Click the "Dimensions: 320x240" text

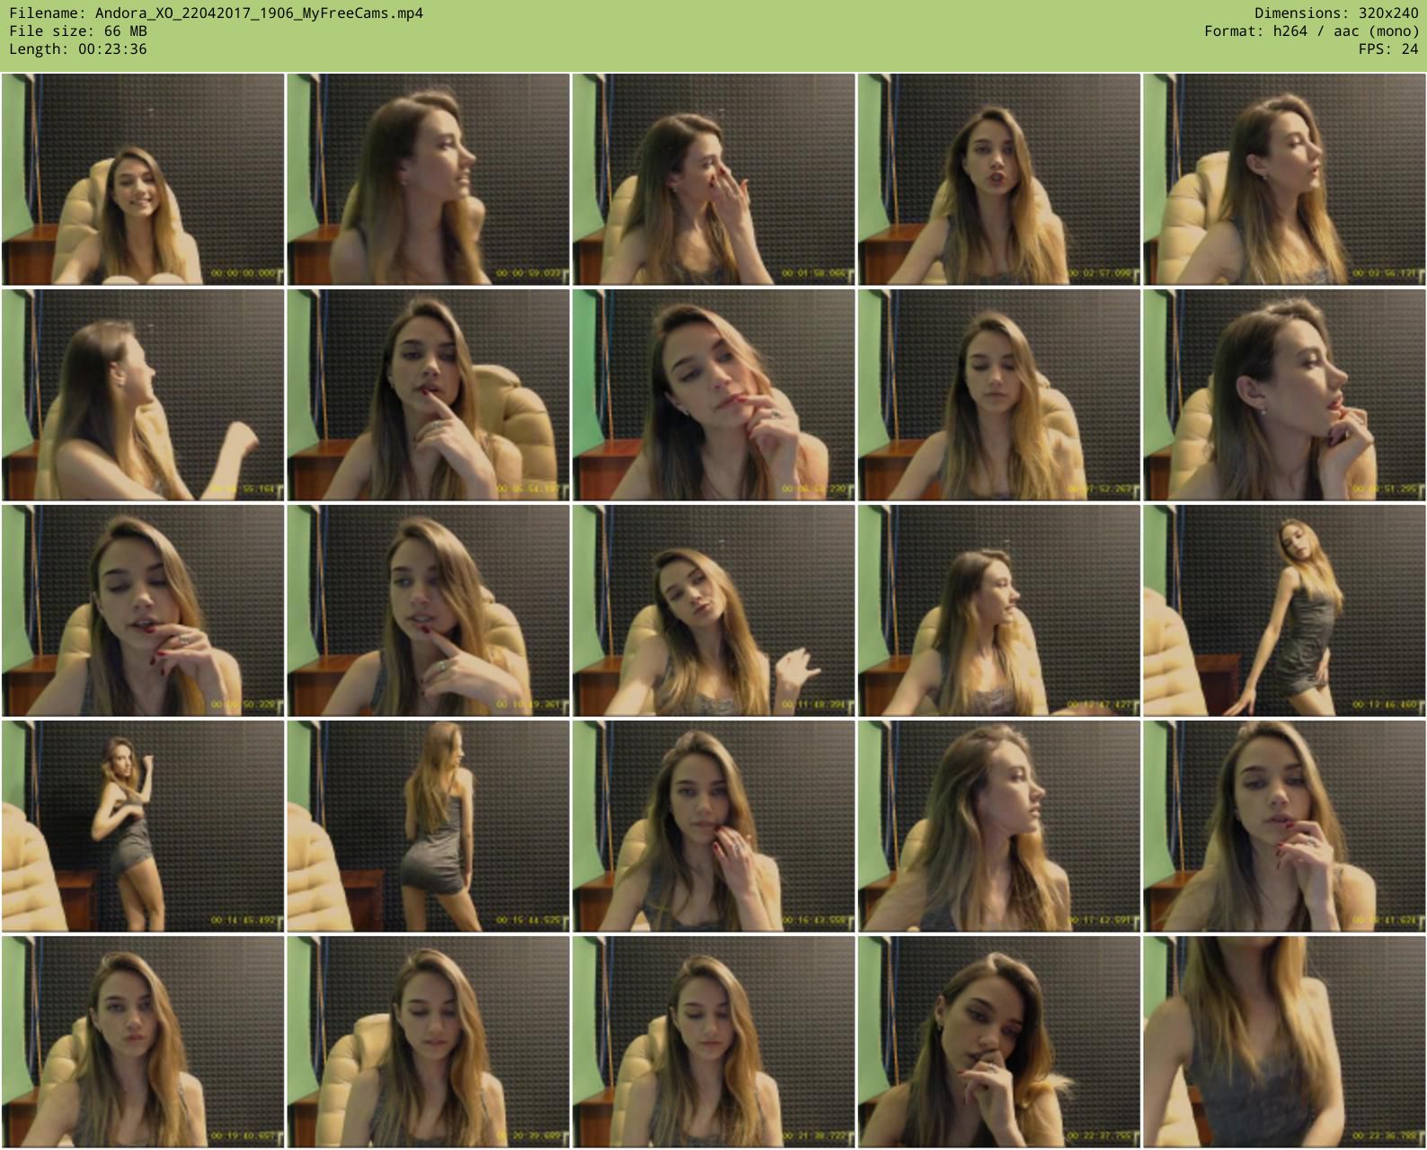tap(1336, 13)
